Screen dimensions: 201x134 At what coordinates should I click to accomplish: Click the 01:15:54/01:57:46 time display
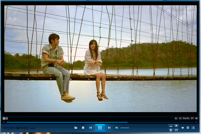[x=186, y=119]
